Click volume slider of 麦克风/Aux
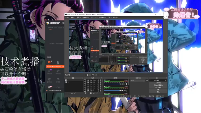The width and height of the screenshot is (201, 113). pyautogui.click(x=113, y=84)
